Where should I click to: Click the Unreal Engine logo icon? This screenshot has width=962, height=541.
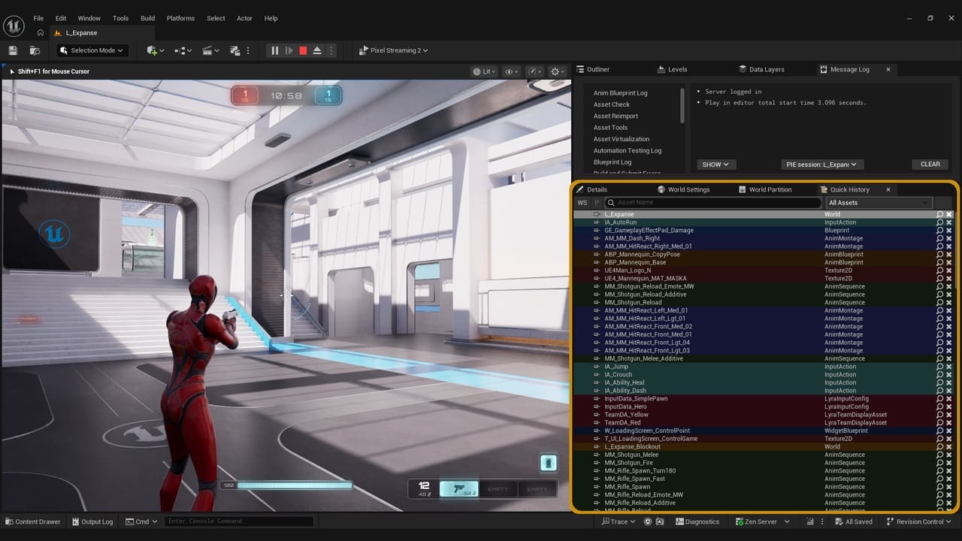pos(14,26)
